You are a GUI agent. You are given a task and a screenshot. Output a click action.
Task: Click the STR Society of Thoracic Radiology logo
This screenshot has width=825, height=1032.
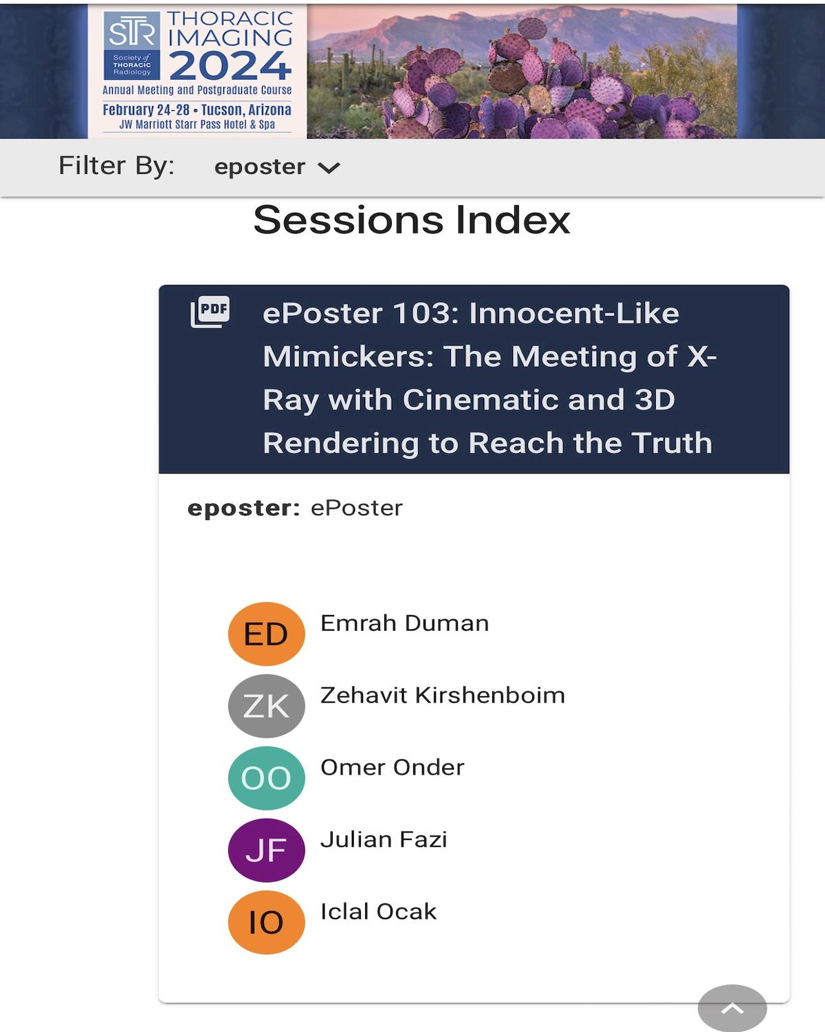click(132, 45)
